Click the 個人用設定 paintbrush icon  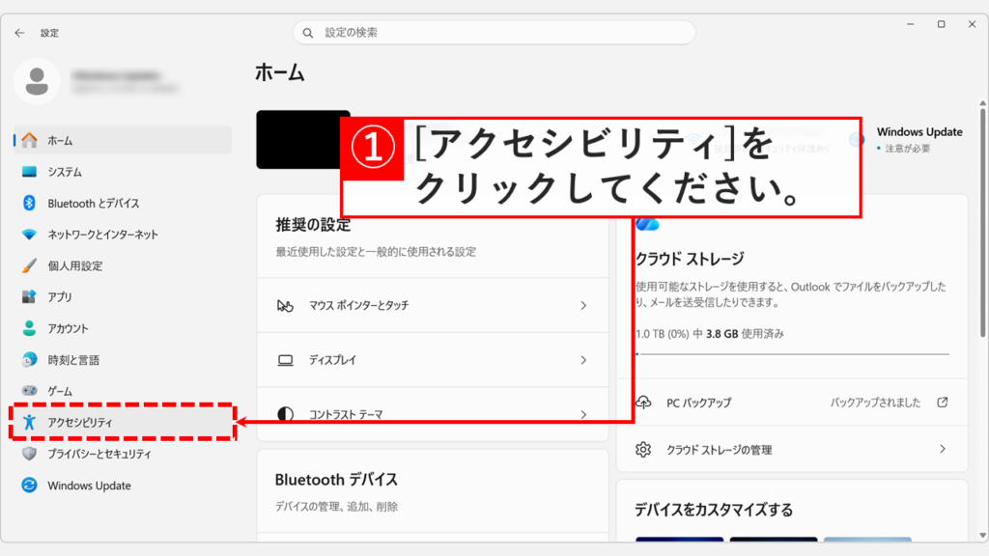[x=29, y=265]
